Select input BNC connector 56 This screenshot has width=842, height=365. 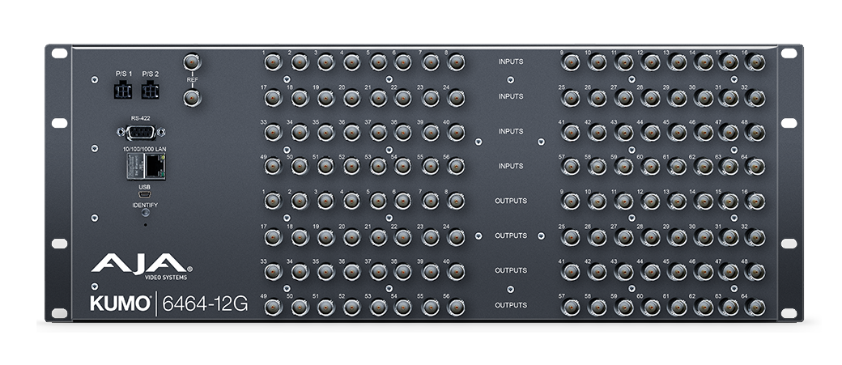click(x=456, y=167)
